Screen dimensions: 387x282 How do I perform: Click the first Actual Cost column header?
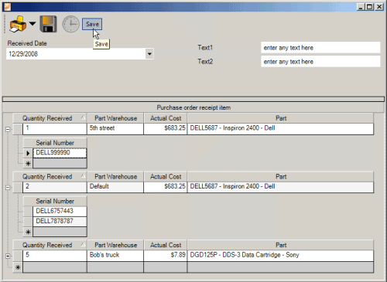166,118
